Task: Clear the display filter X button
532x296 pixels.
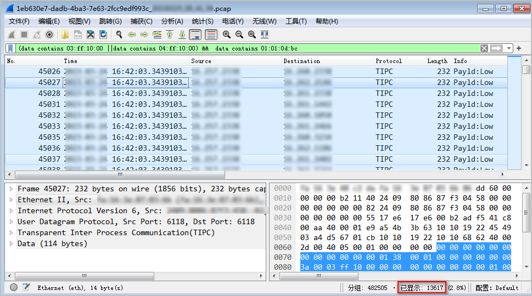Action: 484,48
